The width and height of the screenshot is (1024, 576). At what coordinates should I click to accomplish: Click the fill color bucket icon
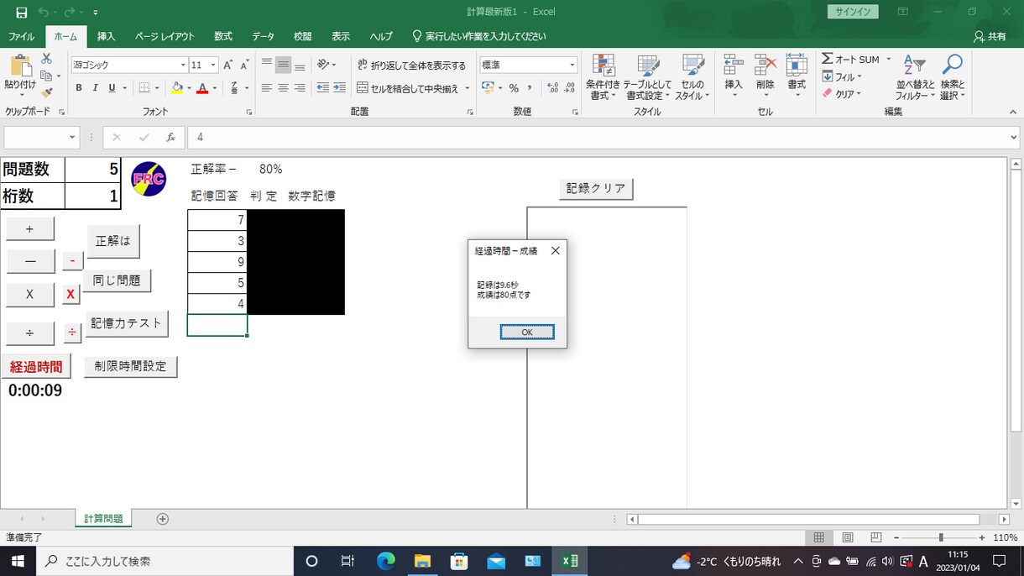coord(176,88)
